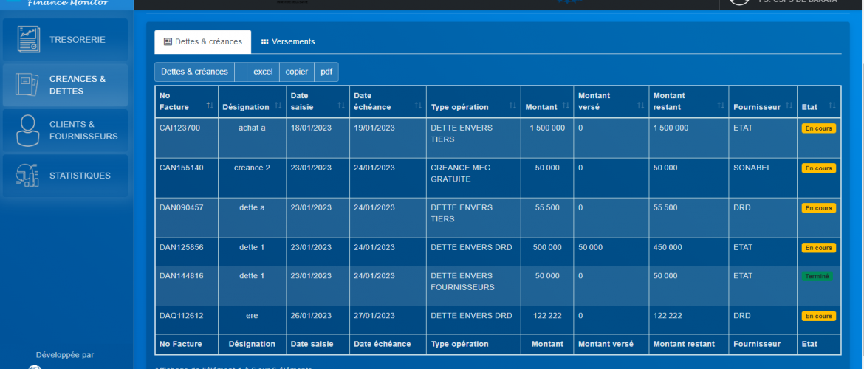Click the Creances & Dettes documents icon
The width and height of the screenshot is (864, 369).
click(28, 85)
